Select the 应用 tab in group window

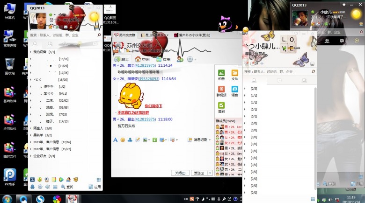point(163,59)
